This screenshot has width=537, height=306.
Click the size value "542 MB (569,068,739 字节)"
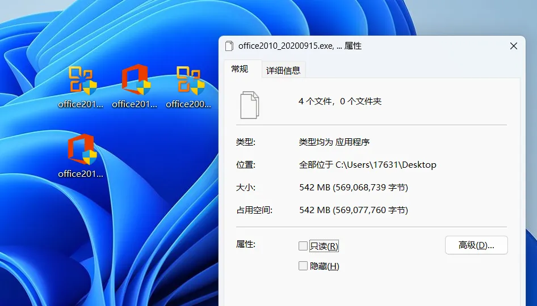354,188
